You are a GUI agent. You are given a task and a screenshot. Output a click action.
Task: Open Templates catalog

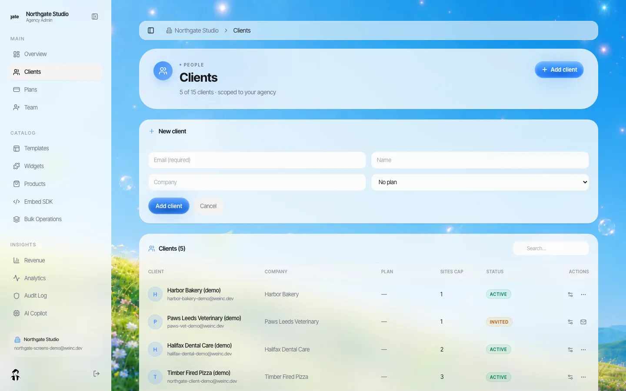(56, 149)
